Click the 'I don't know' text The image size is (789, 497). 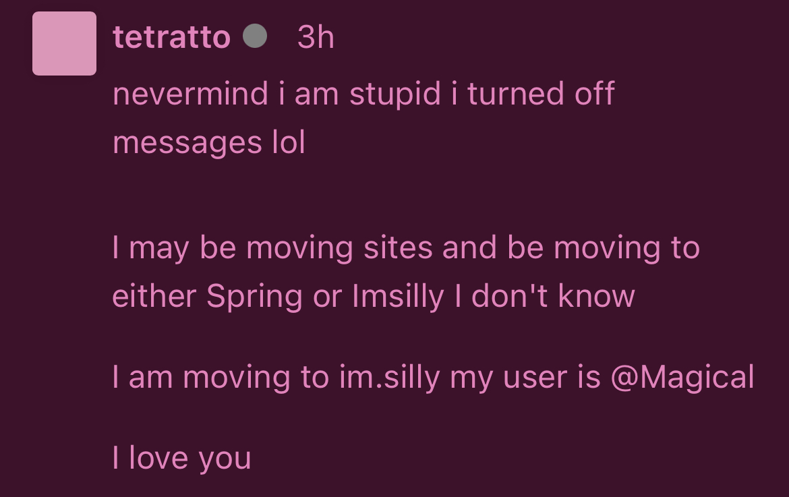[544, 296]
